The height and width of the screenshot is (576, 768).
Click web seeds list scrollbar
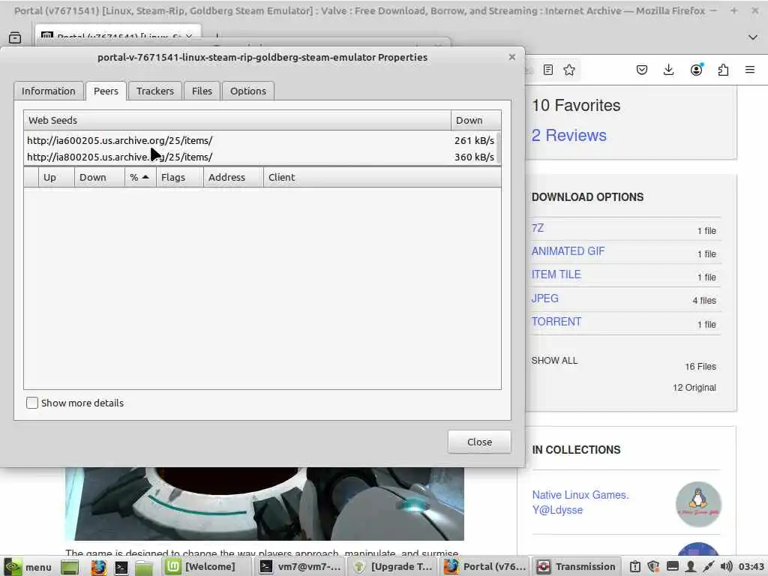[x=499, y=148]
